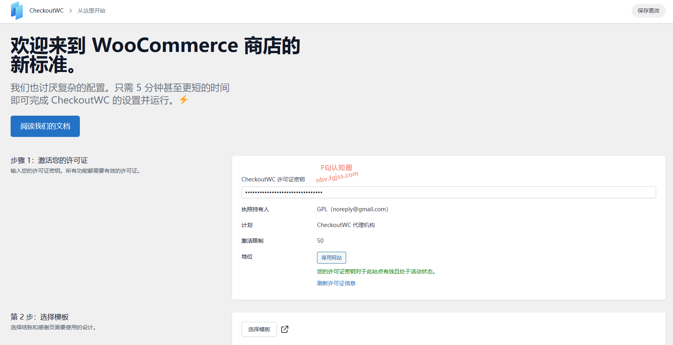Click the 选择模板 button
This screenshot has height=345, width=673.
[259, 329]
